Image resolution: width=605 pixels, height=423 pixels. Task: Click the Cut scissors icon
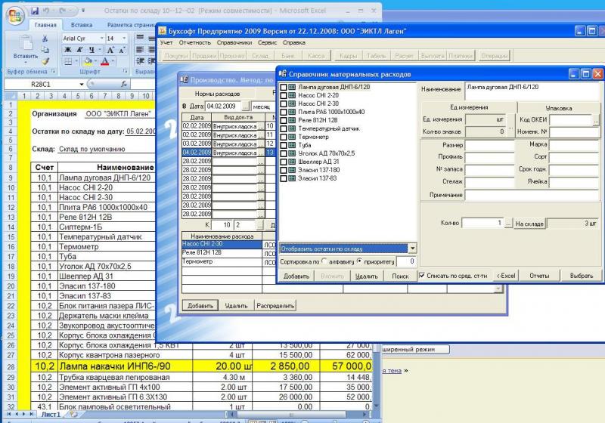46,39
